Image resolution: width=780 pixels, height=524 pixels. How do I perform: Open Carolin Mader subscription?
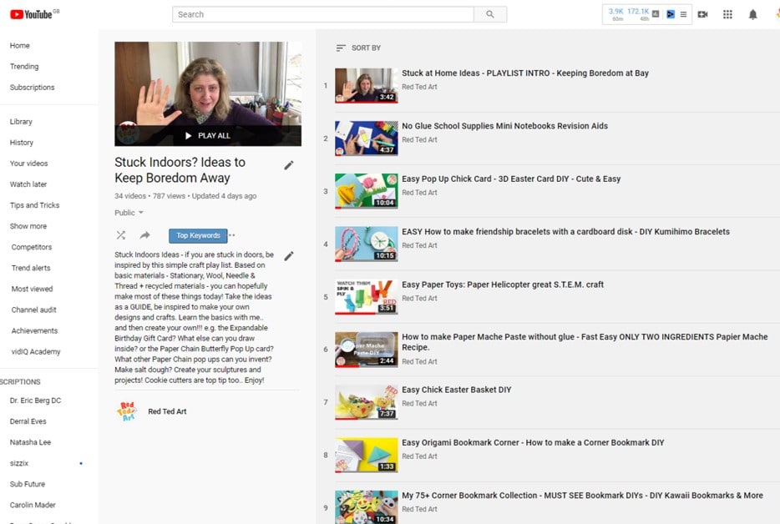click(x=33, y=505)
